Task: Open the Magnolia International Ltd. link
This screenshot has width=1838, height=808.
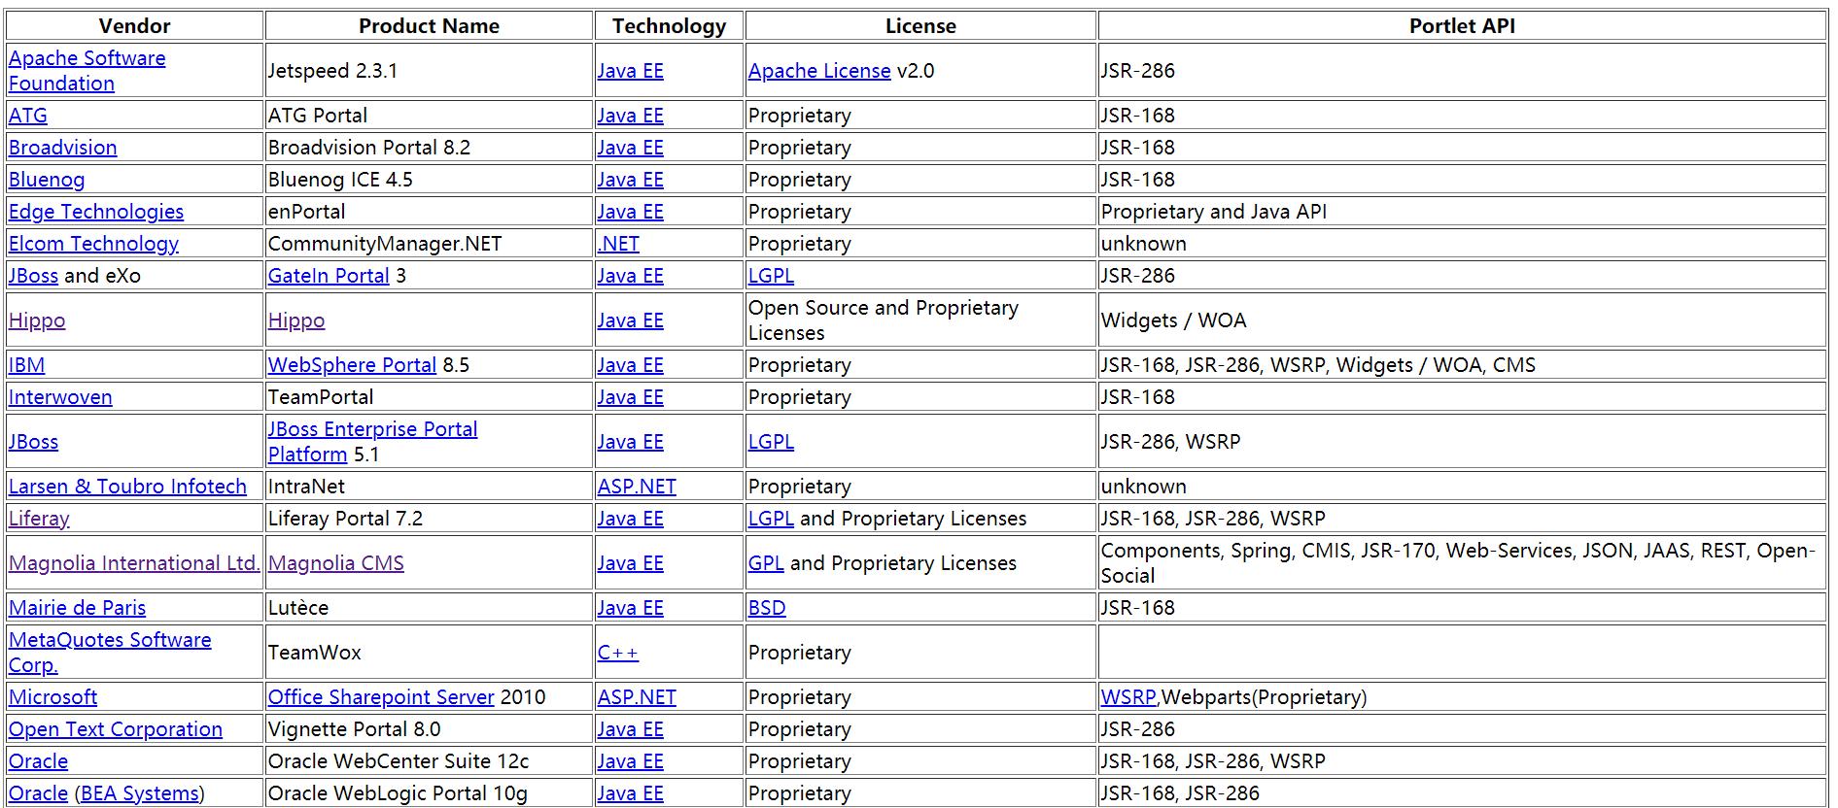Action: tap(134, 563)
